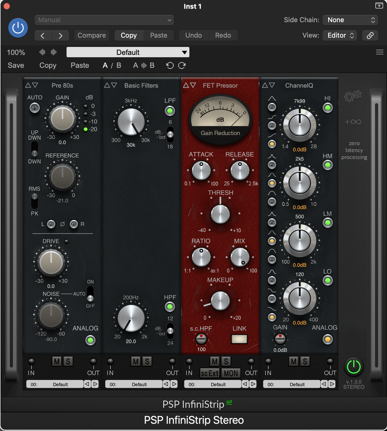The image size is (387, 431).
Task: Click the header Redo button
Action: (x=223, y=36)
